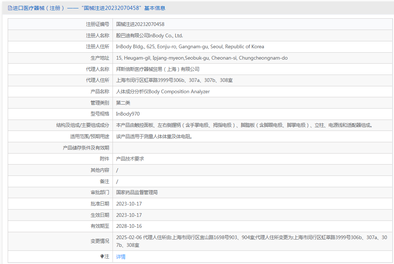394x264 pixels.
Task: Click the 生效日期 row label
Action: [100, 215]
